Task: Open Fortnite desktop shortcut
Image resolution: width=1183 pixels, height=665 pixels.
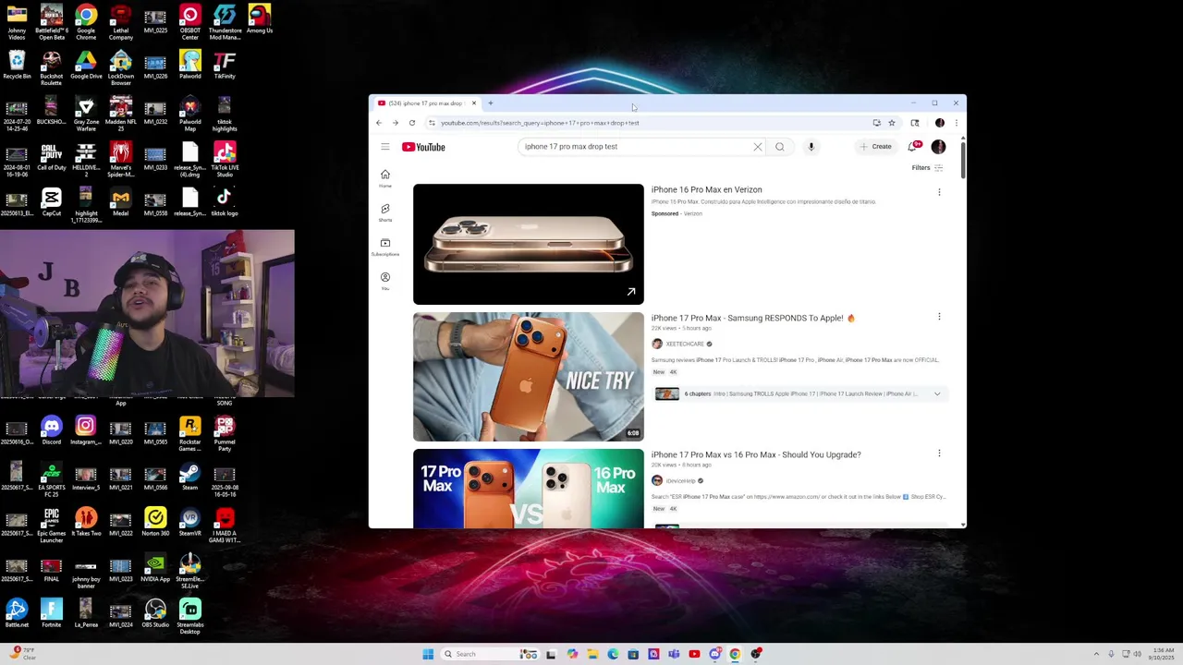Action: click(52, 613)
